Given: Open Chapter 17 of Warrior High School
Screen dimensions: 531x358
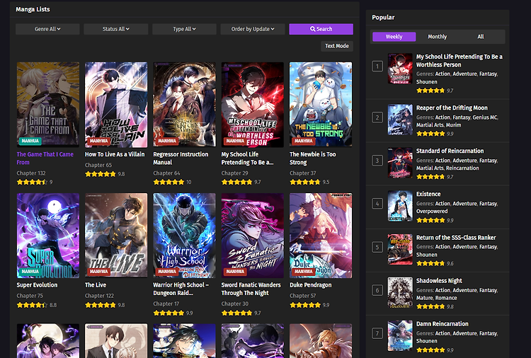Looking at the screenshot, I should tap(166, 304).
